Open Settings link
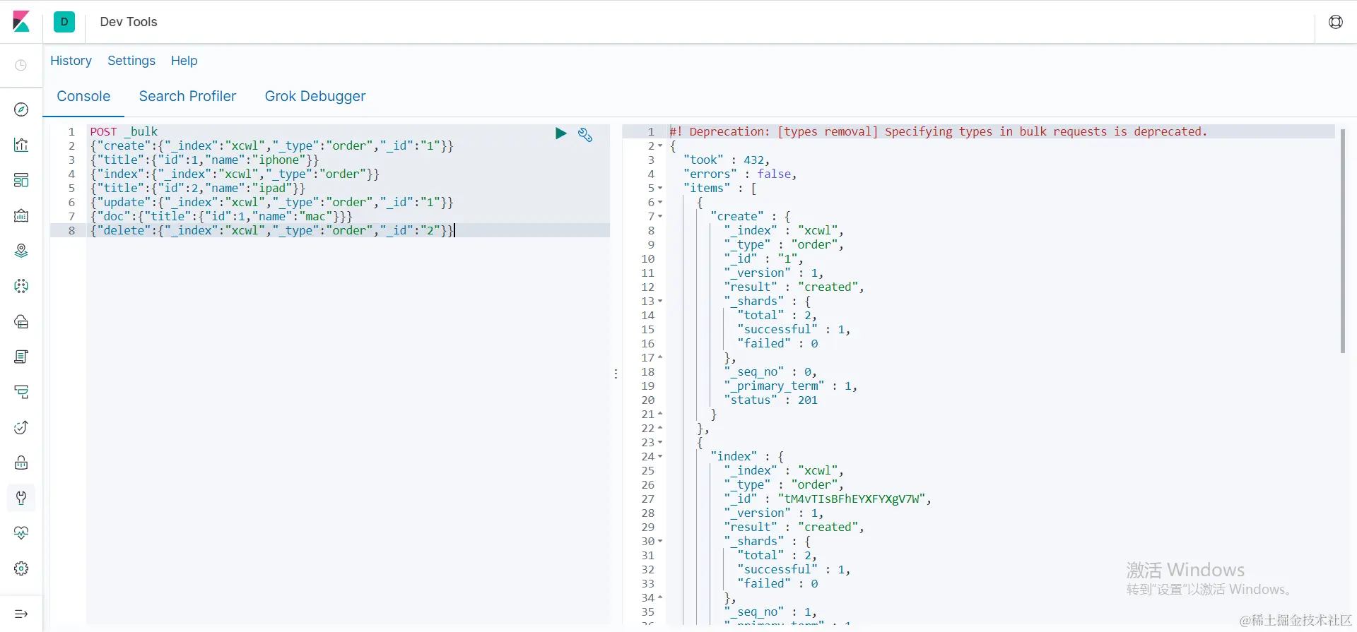1357x632 pixels. click(131, 61)
